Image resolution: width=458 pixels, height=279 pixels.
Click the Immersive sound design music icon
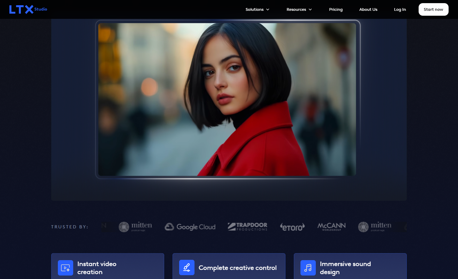click(308, 268)
